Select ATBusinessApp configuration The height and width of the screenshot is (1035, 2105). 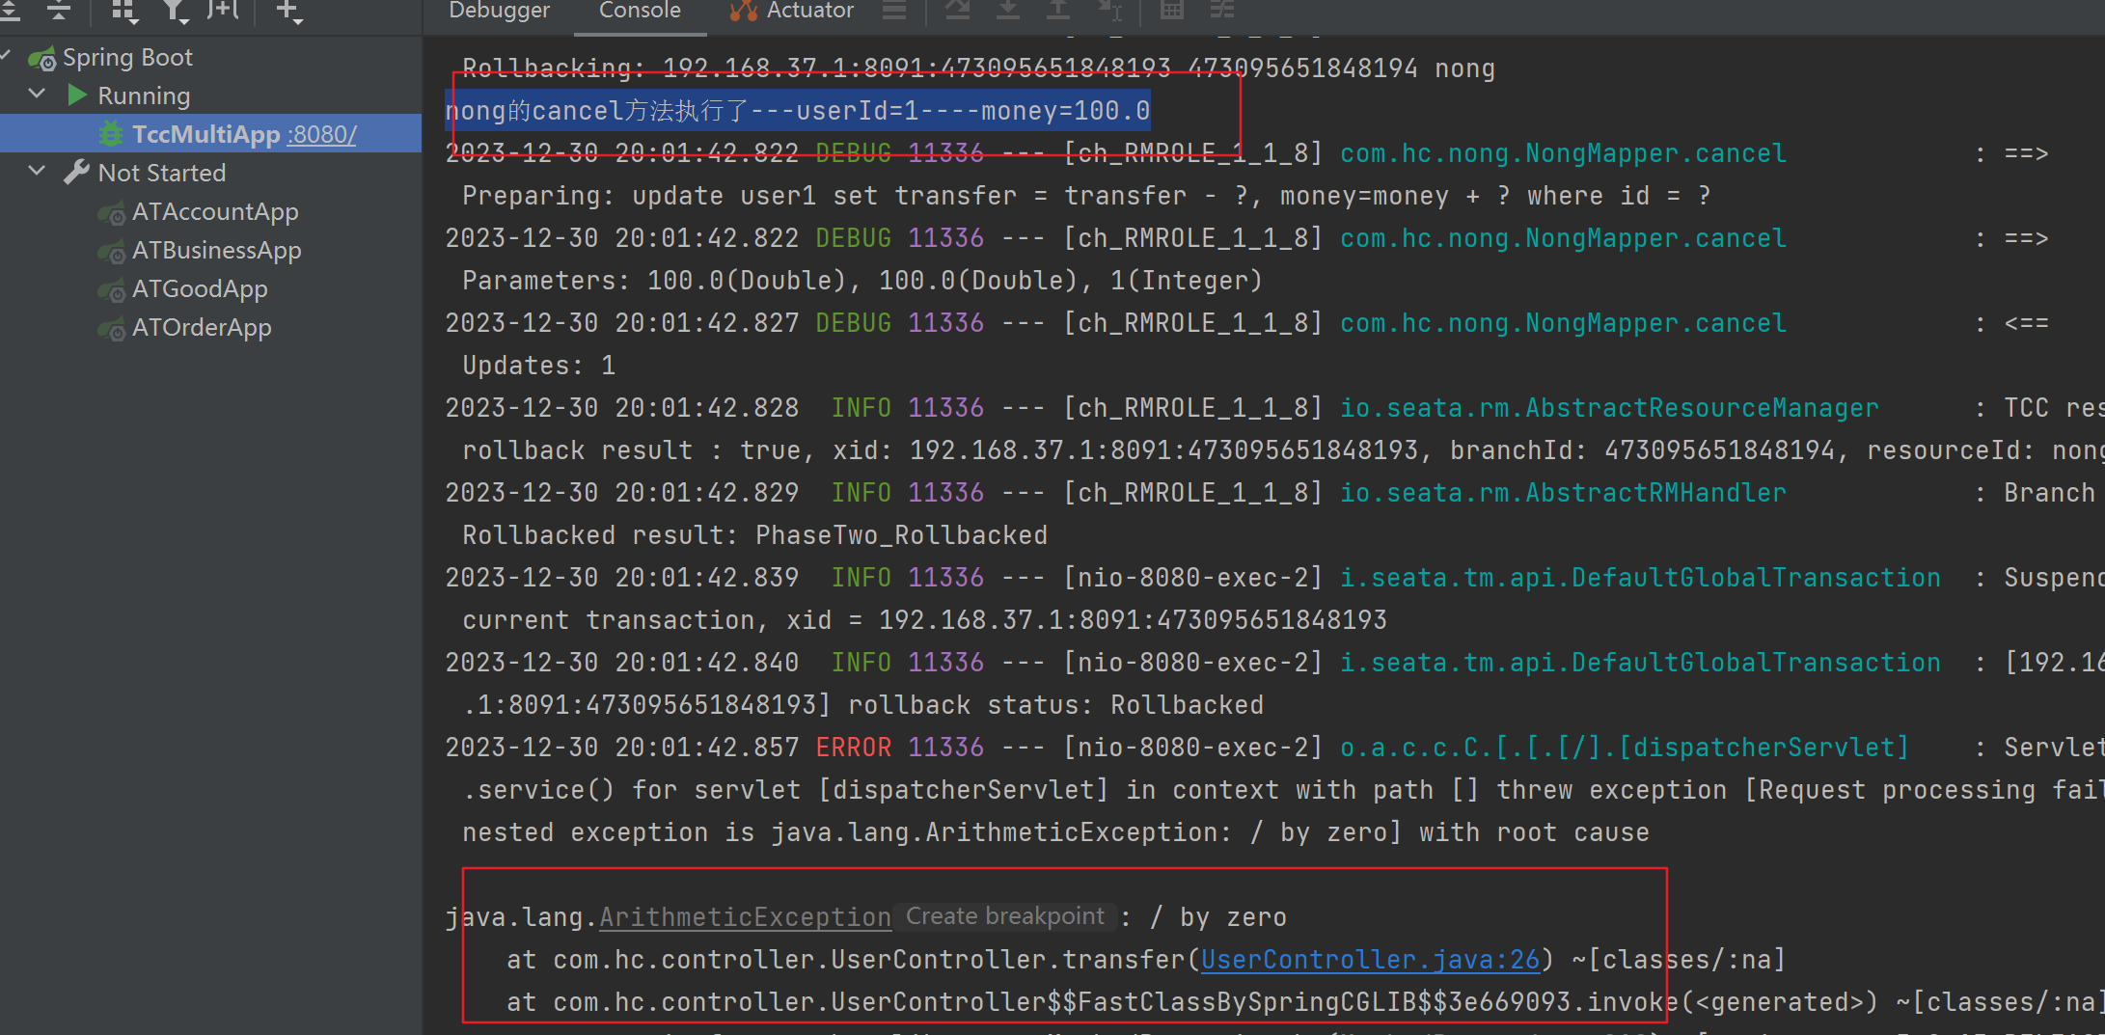[x=217, y=250]
